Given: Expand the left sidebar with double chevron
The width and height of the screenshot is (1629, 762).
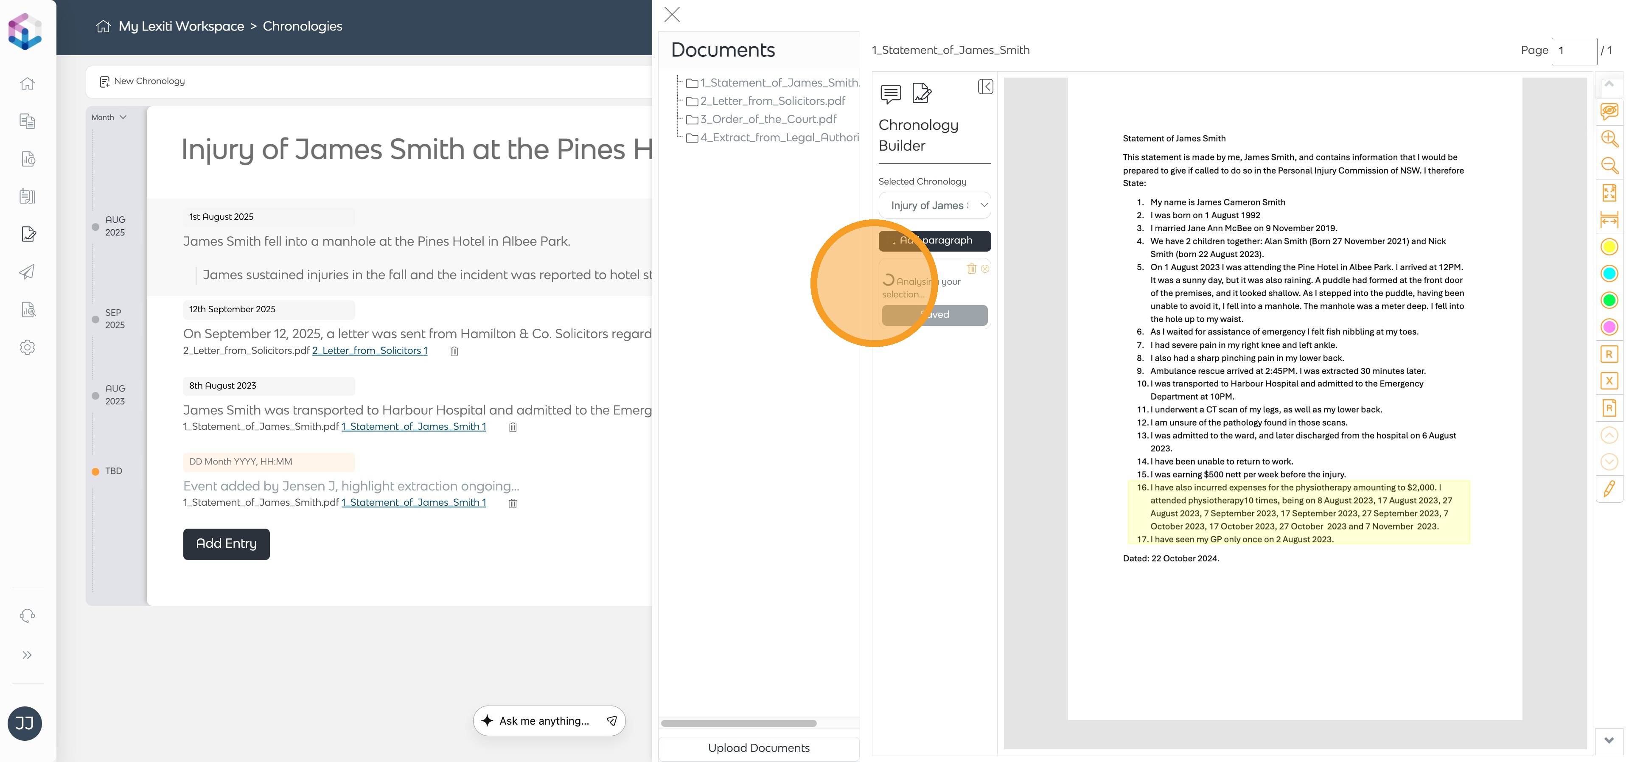Looking at the screenshot, I should (x=27, y=655).
